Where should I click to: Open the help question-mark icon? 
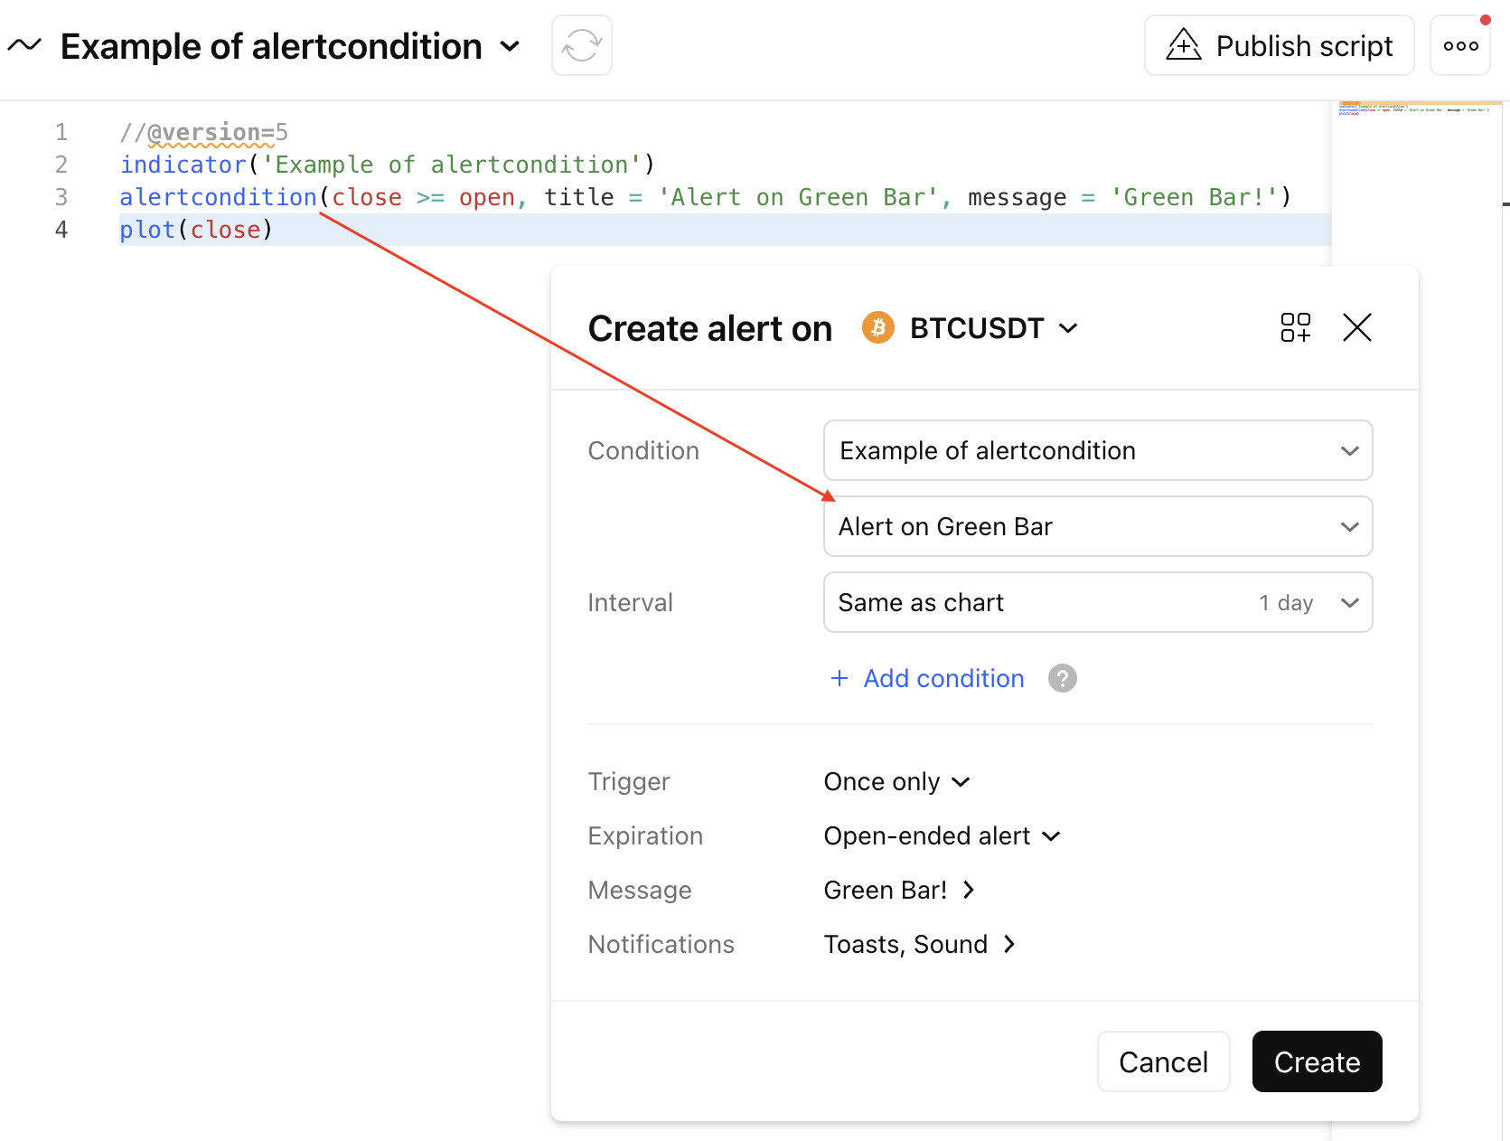(1062, 678)
